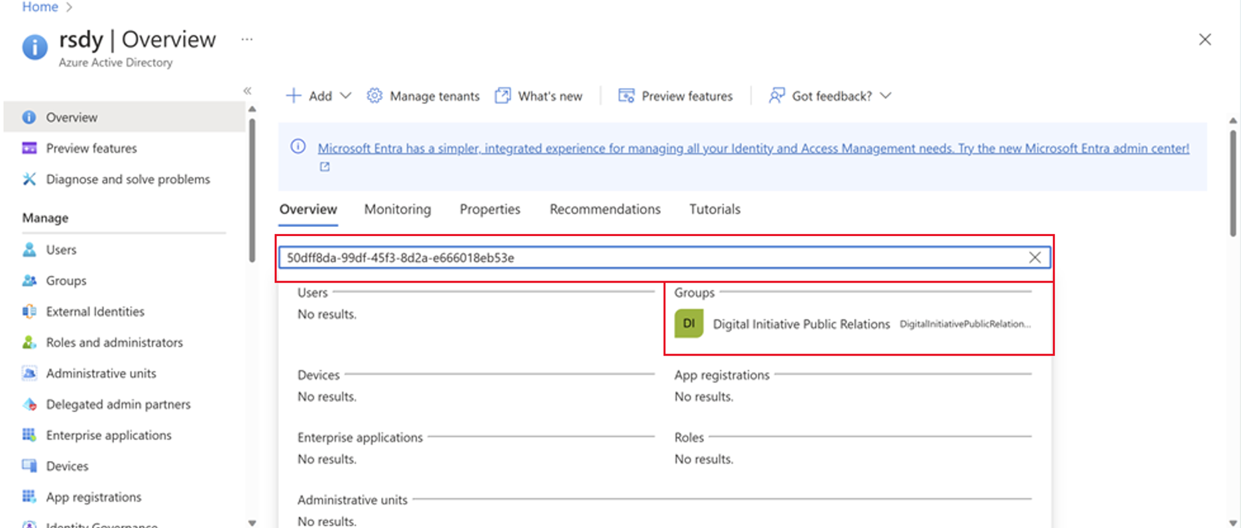Select App registrations menu item
The width and height of the screenshot is (1241, 528).
(x=93, y=497)
